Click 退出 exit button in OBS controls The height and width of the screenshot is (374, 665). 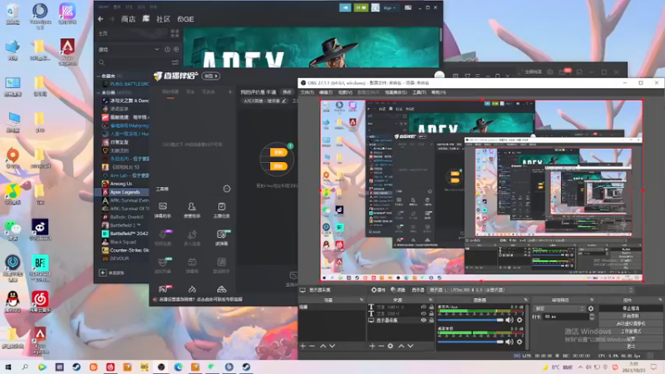631,347
